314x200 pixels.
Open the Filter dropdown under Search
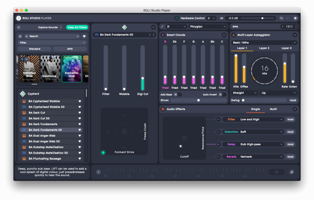[52, 43]
